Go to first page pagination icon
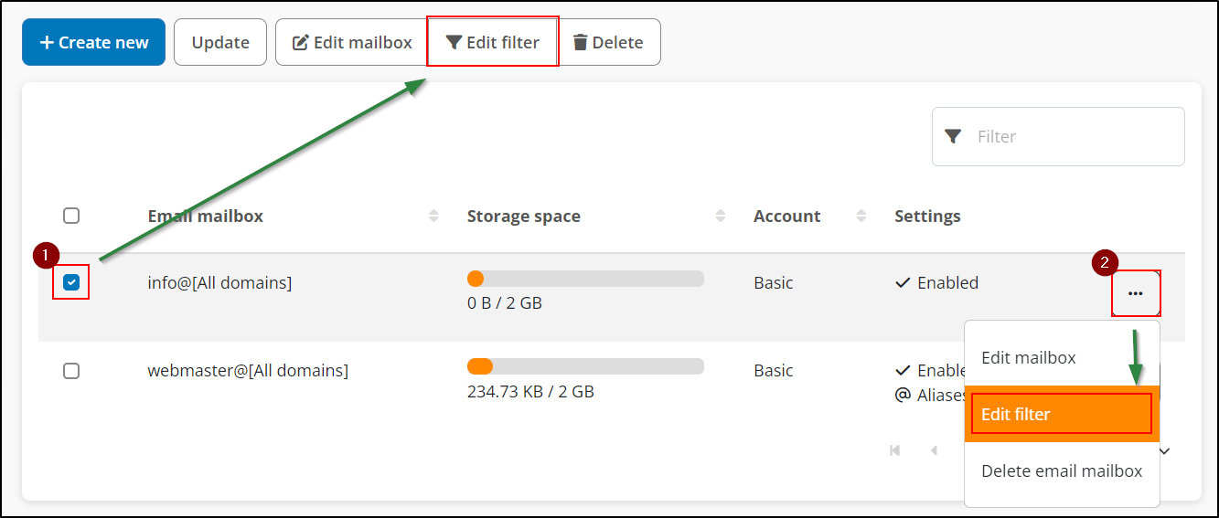The image size is (1219, 518). (x=894, y=450)
